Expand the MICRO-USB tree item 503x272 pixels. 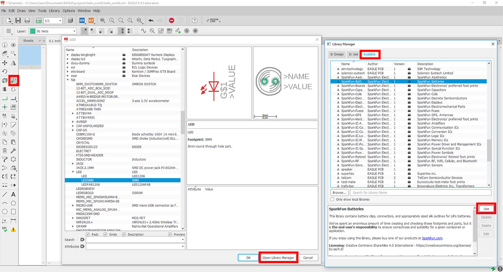point(73,205)
